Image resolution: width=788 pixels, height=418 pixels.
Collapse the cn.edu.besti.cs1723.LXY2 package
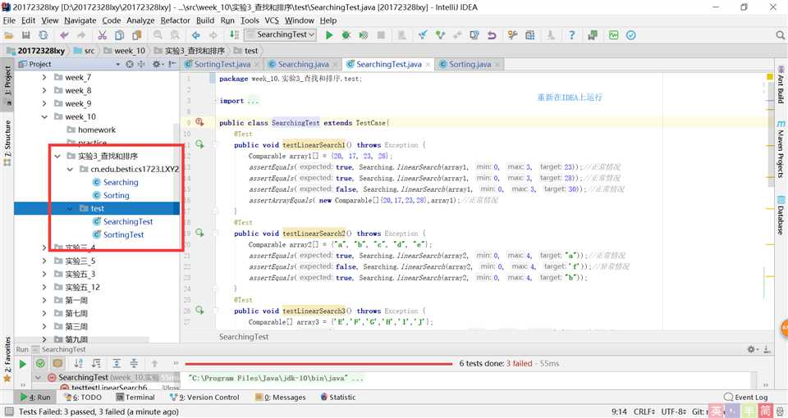pos(71,169)
